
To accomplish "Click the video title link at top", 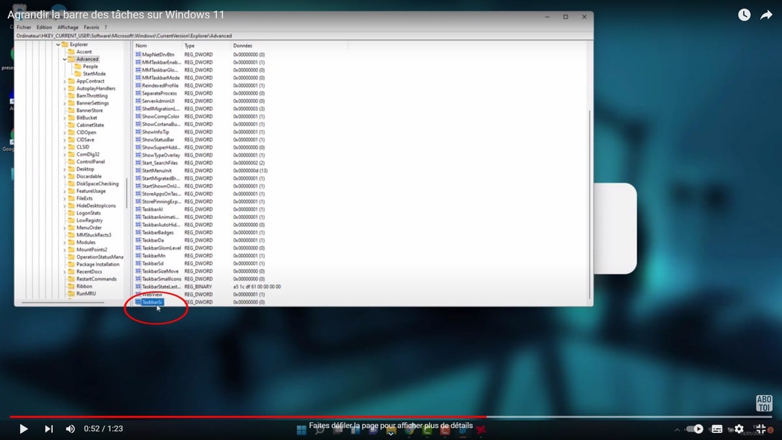I will point(120,14).
